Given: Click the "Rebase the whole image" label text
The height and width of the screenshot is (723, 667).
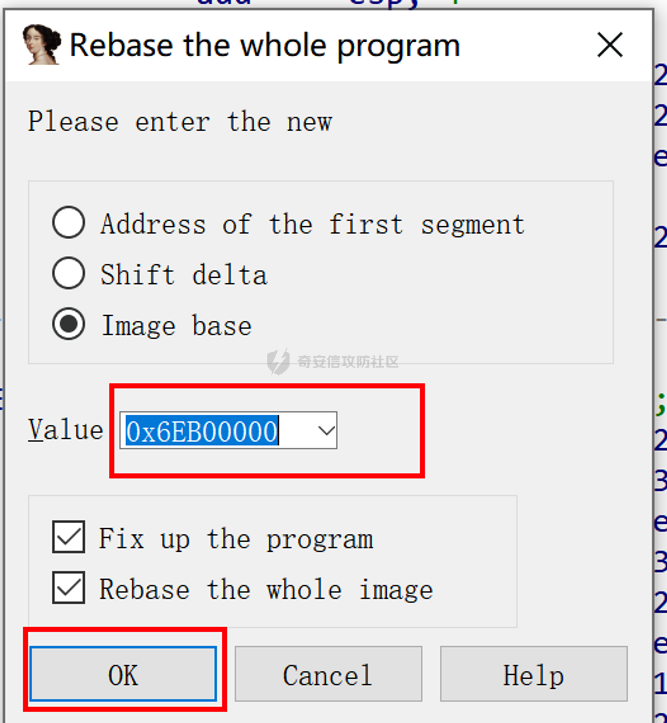Looking at the screenshot, I should click(266, 590).
